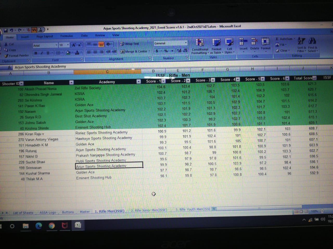The height and width of the screenshot is (249, 333).
Task: Switch to the Page Layout ribbon tab
Action: (x=44, y=36)
